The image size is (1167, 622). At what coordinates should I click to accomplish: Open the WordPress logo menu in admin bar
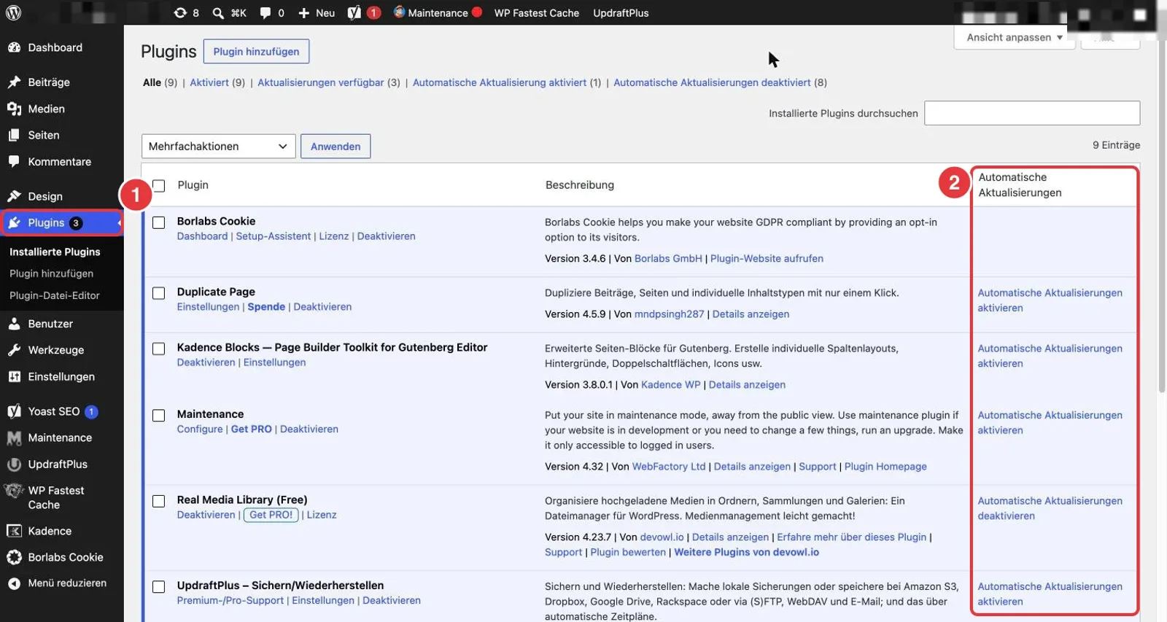(x=14, y=12)
